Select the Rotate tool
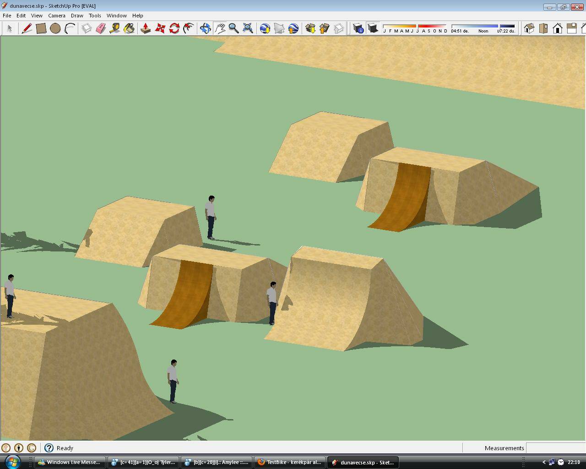 click(174, 28)
